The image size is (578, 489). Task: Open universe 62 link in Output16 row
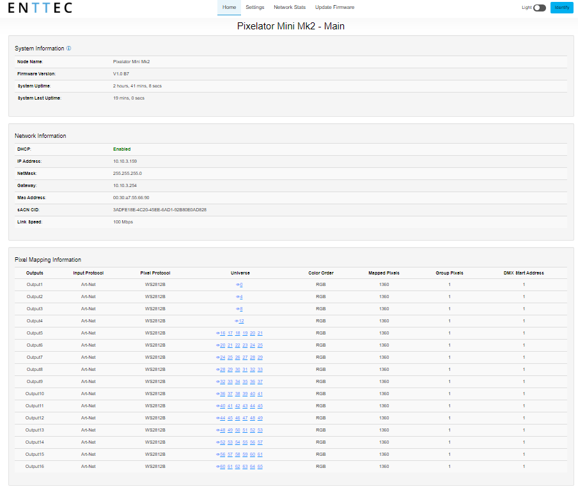coord(237,467)
